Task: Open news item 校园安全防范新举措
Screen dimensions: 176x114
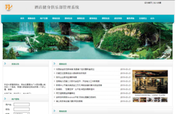Action: tap(75, 69)
